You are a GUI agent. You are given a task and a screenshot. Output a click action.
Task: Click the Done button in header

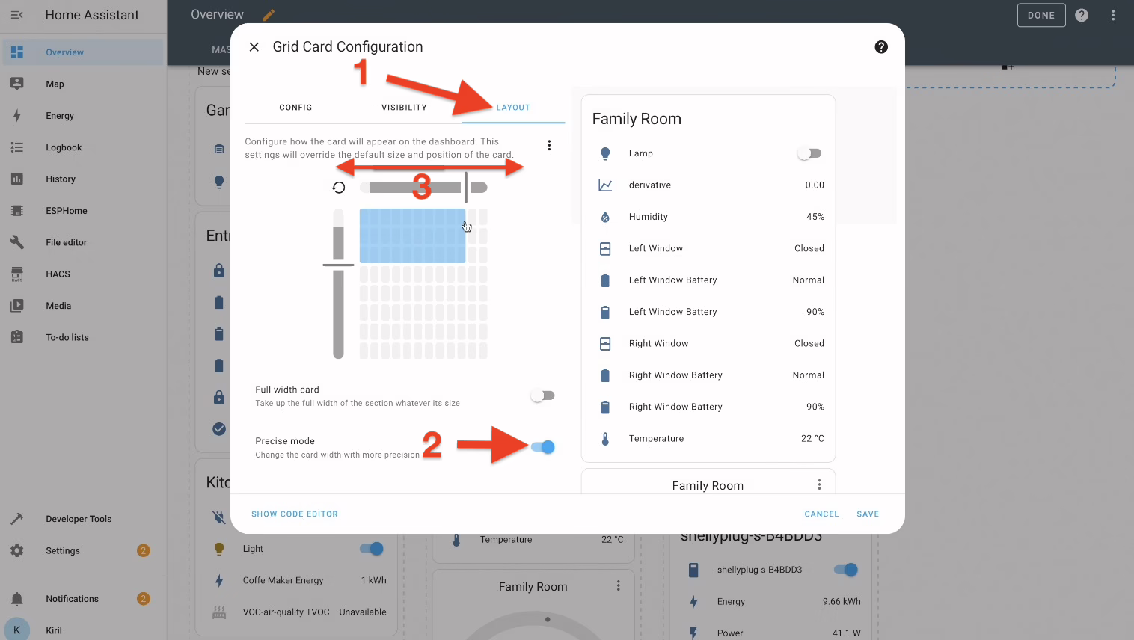click(1041, 15)
